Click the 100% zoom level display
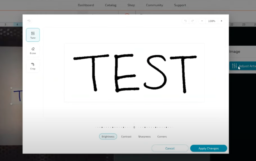The image size is (256, 161). click(x=211, y=21)
